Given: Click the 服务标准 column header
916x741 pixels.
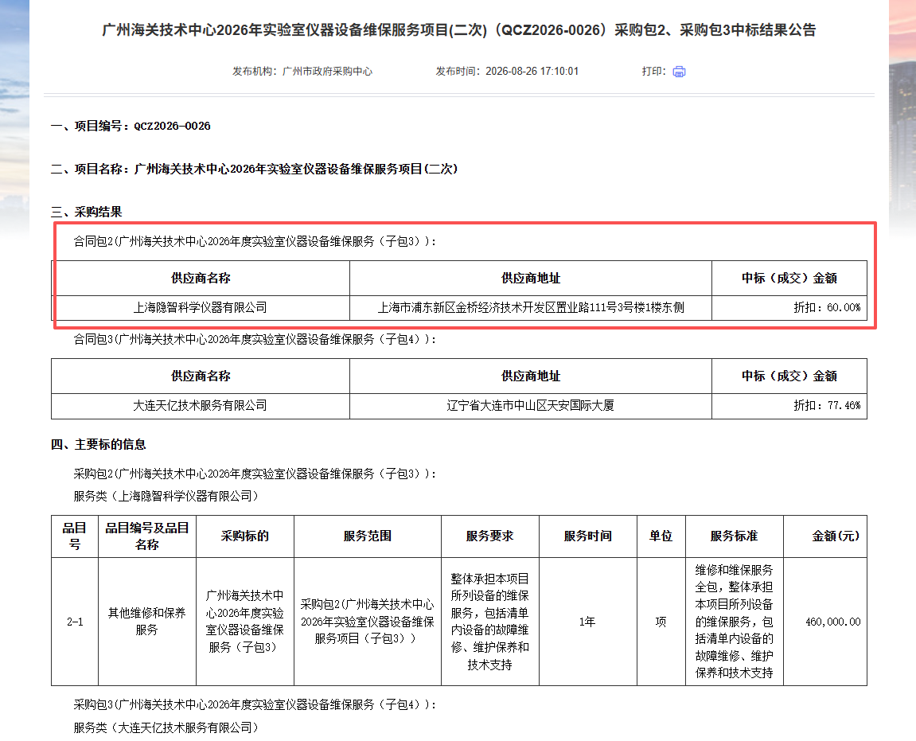Looking at the screenshot, I should tap(735, 536).
